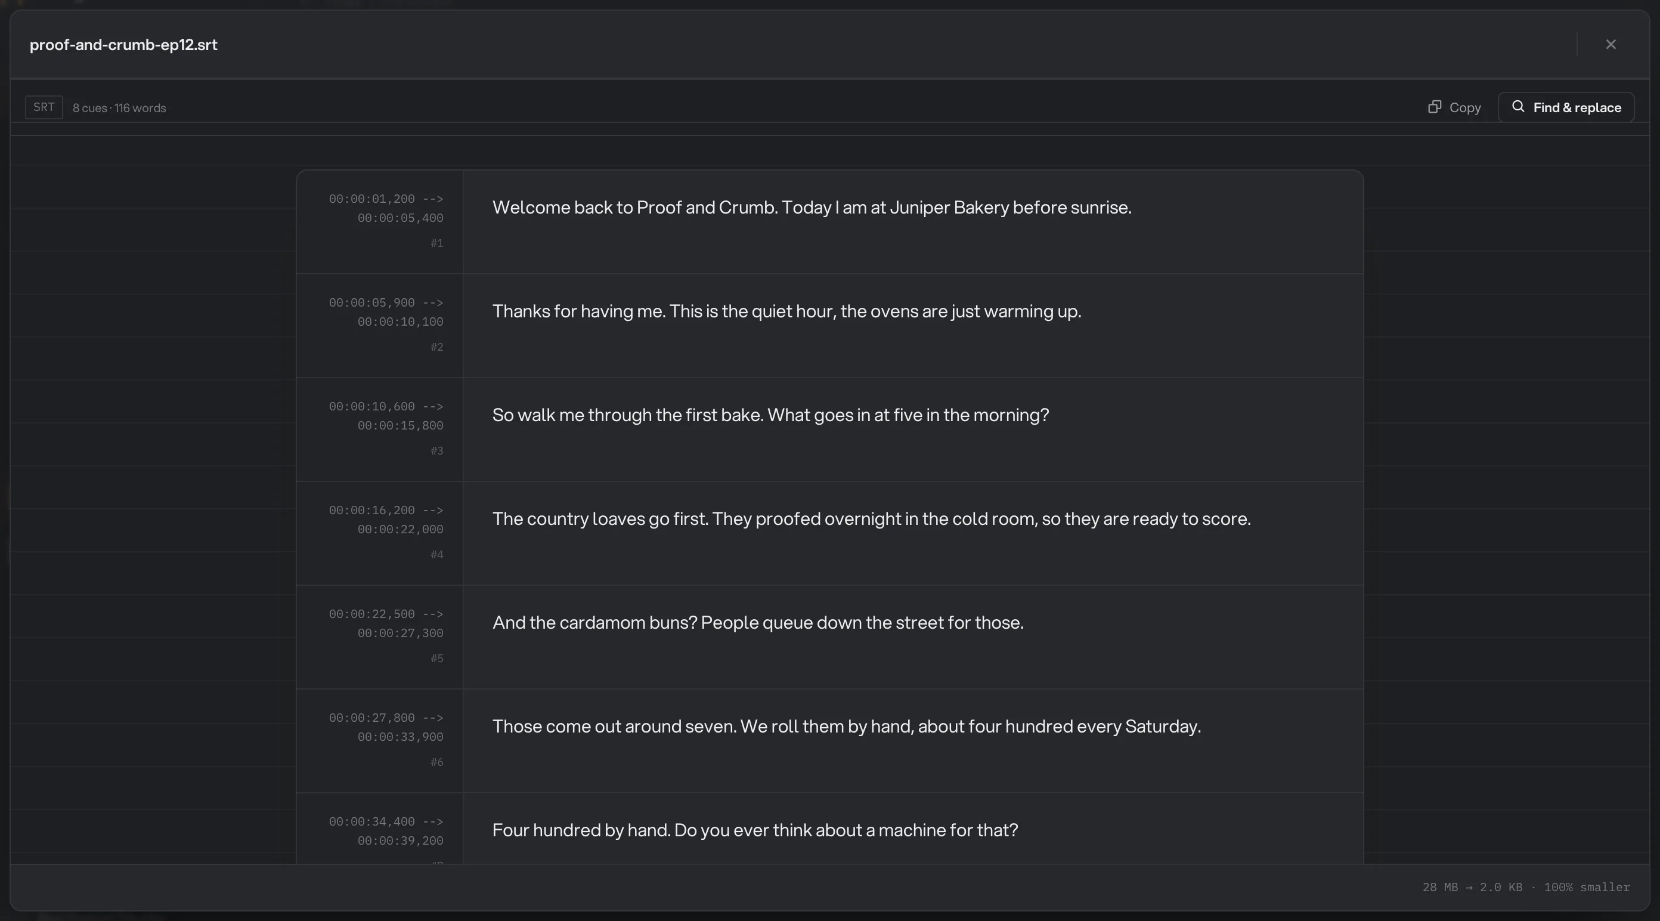Click the #3 cue number

point(437,450)
